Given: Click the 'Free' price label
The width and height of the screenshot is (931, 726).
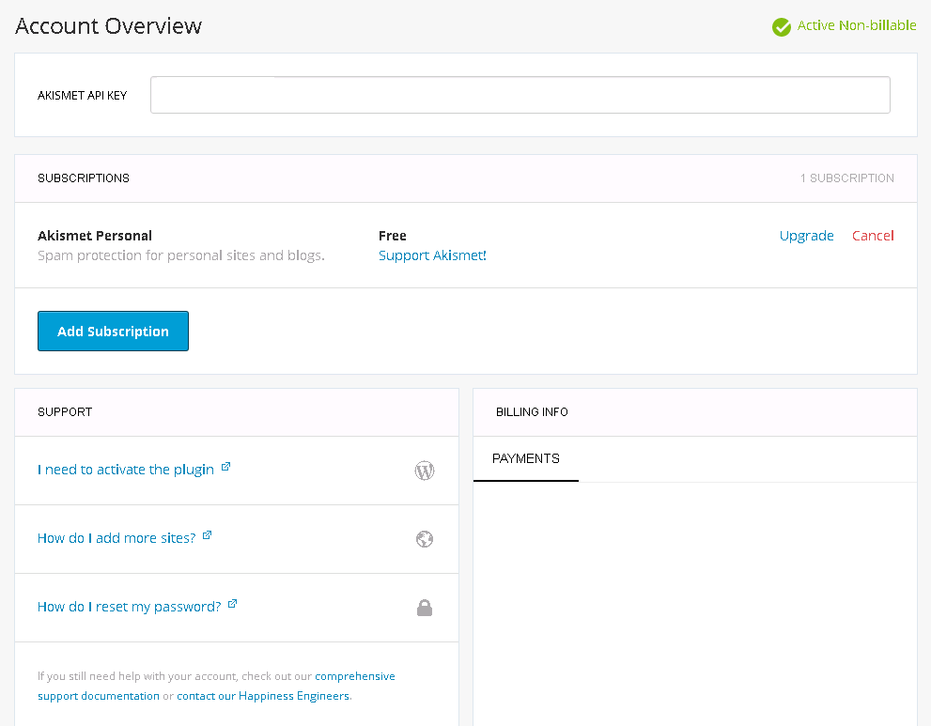Looking at the screenshot, I should tap(393, 236).
